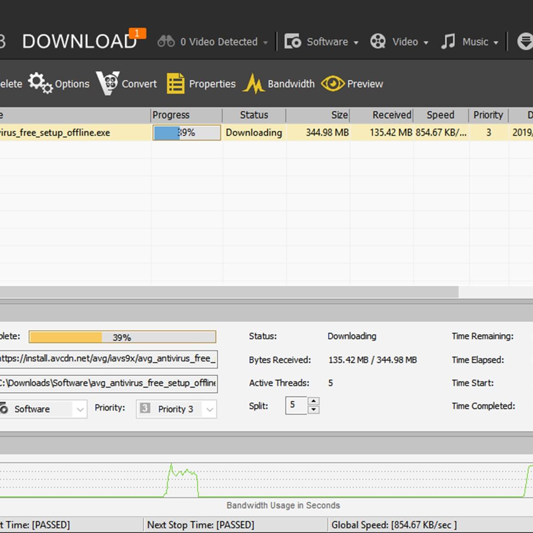The height and width of the screenshot is (533, 533).
Task: Click the Options gears icon
Action: (40, 83)
